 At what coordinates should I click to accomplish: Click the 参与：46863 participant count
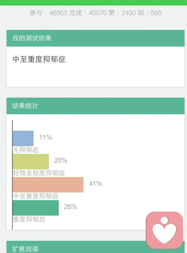click(x=48, y=13)
